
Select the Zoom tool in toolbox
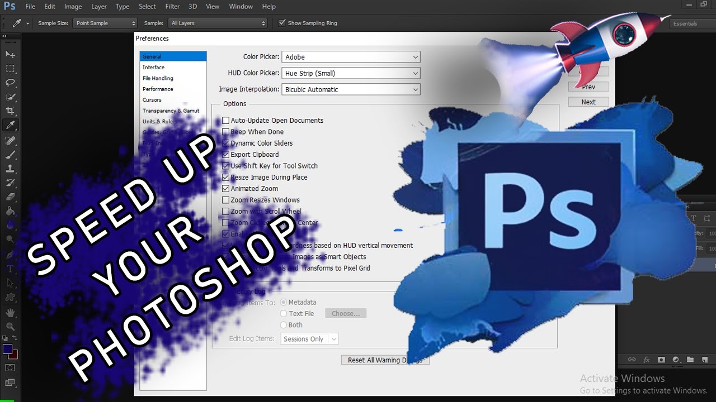[x=10, y=327]
